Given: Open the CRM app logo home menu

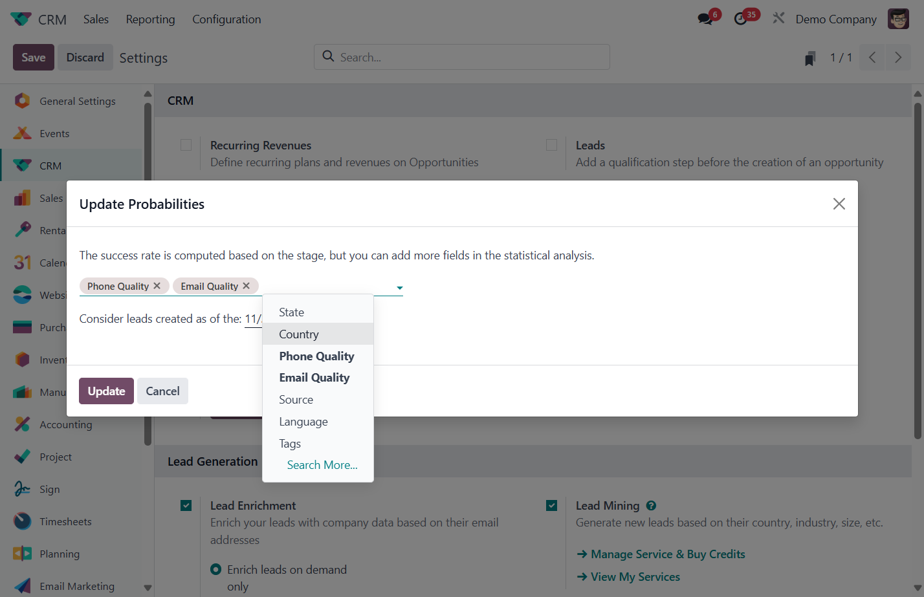Looking at the screenshot, I should click(21, 19).
